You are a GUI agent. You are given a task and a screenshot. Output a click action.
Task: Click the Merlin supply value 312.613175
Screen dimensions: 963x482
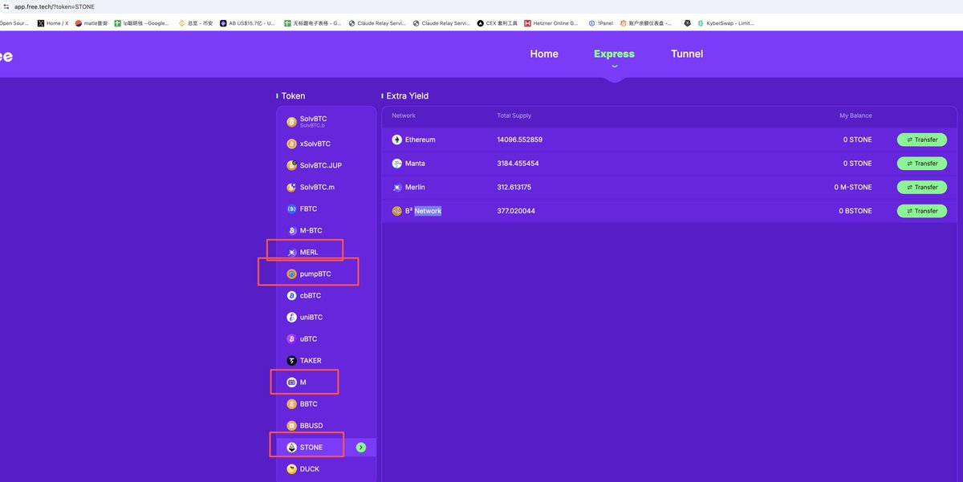(x=516, y=187)
